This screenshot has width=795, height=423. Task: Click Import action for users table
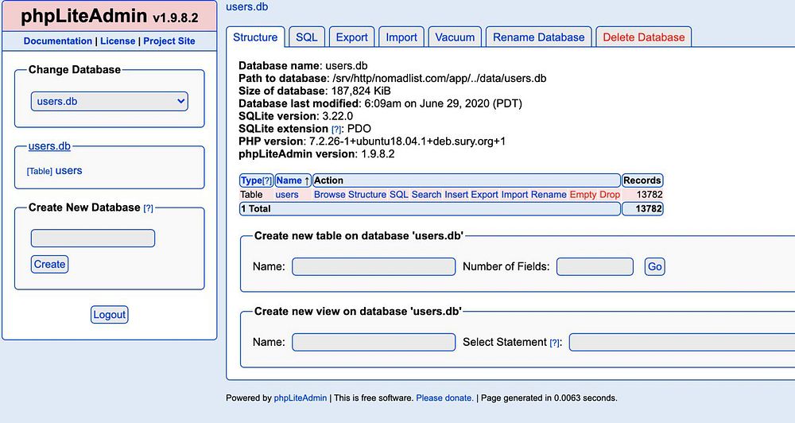514,195
